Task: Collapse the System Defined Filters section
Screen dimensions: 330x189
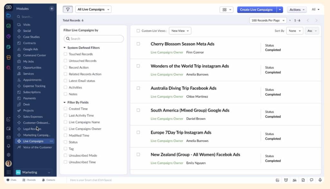Action: click(65, 48)
